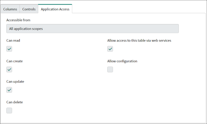Disable the Can create checkbox

click(x=9, y=69)
